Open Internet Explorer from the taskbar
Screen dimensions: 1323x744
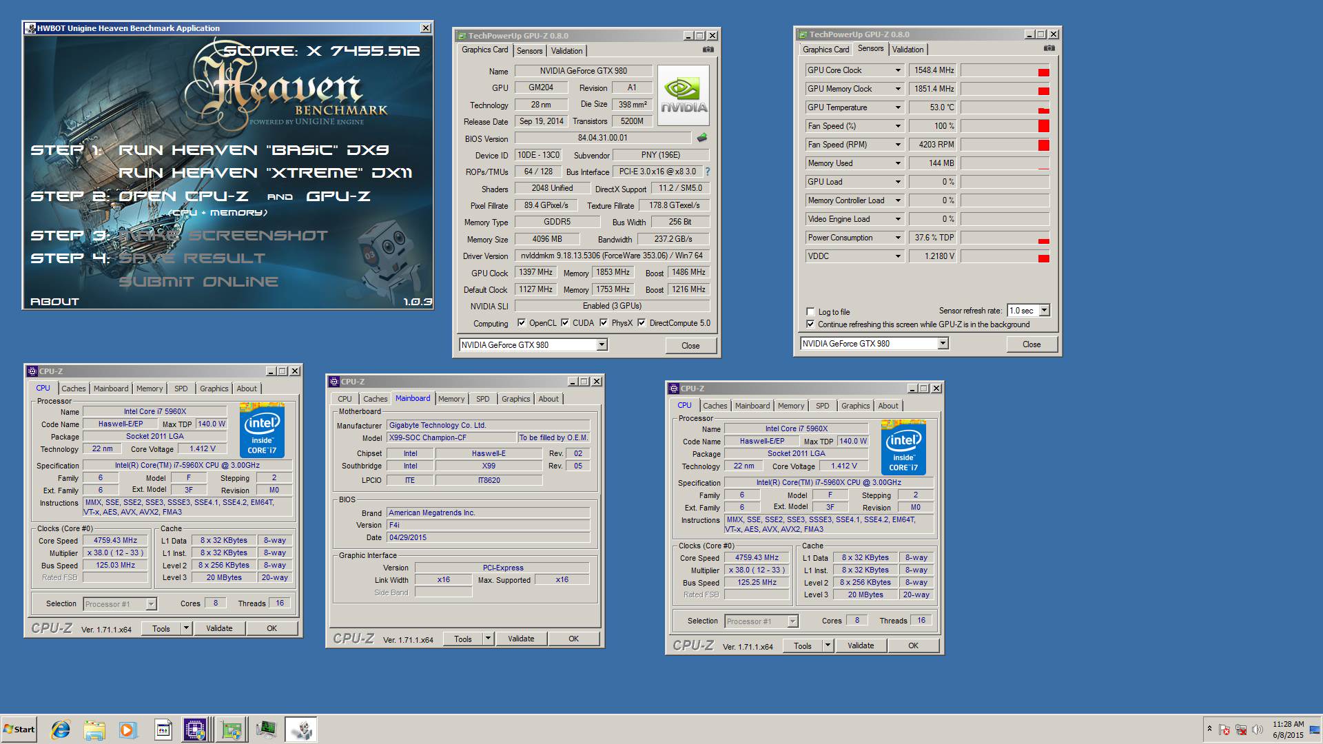click(61, 730)
